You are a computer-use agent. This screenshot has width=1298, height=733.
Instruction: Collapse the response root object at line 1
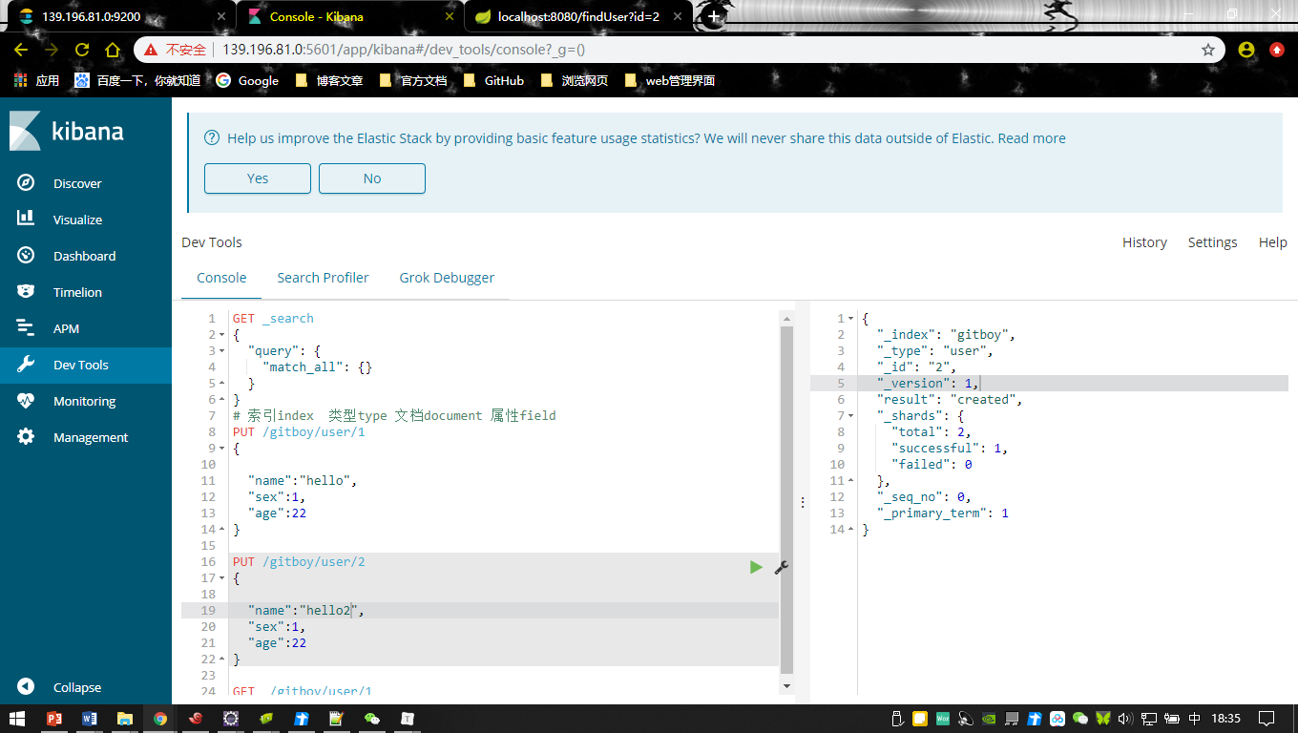coord(851,319)
